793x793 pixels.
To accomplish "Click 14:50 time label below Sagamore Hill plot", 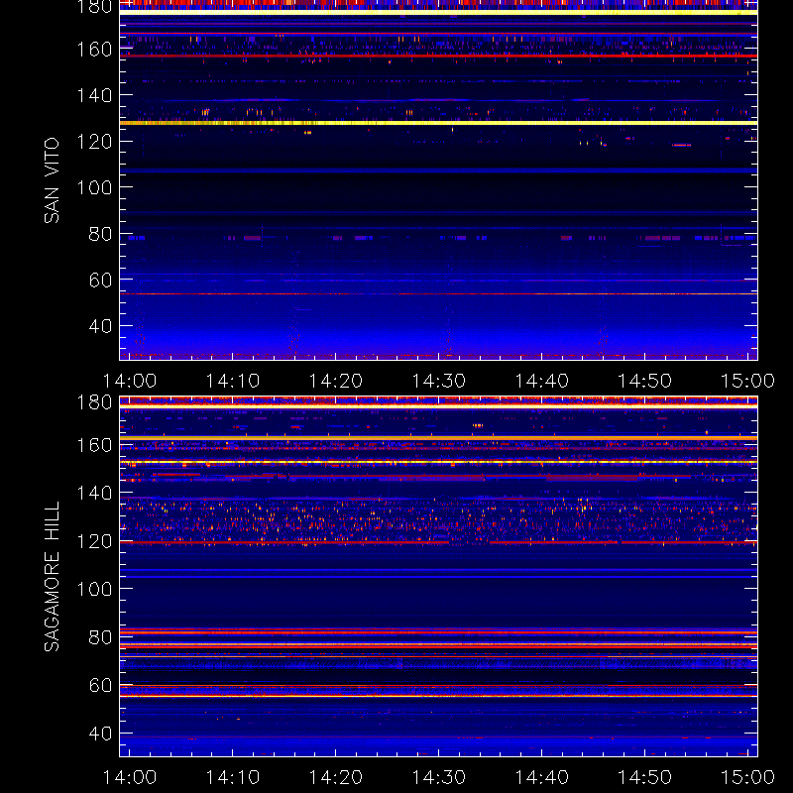I will tap(645, 777).
